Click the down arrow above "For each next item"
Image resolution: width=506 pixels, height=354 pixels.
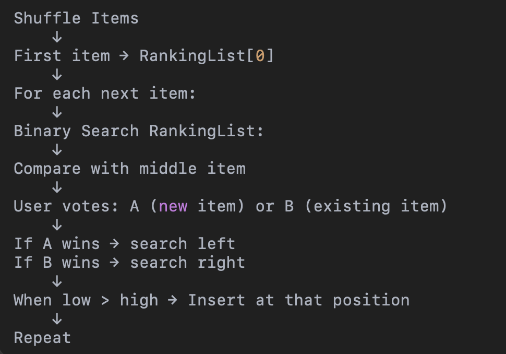[x=57, y=74]
